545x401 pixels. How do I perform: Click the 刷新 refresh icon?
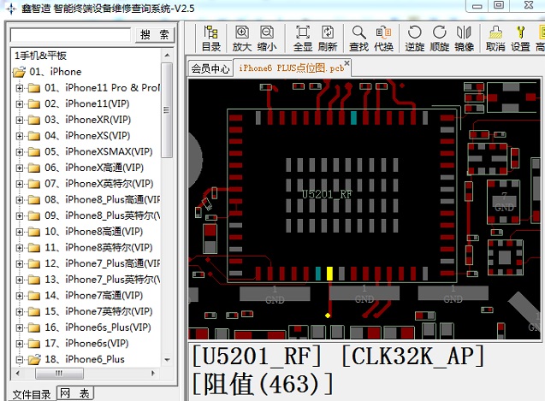coord(328,38)
